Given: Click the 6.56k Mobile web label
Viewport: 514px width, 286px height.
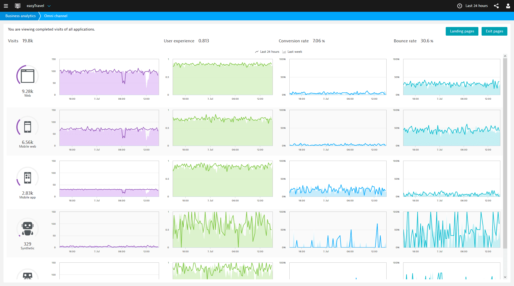Looking at the screenshot, I should (28, 144).
